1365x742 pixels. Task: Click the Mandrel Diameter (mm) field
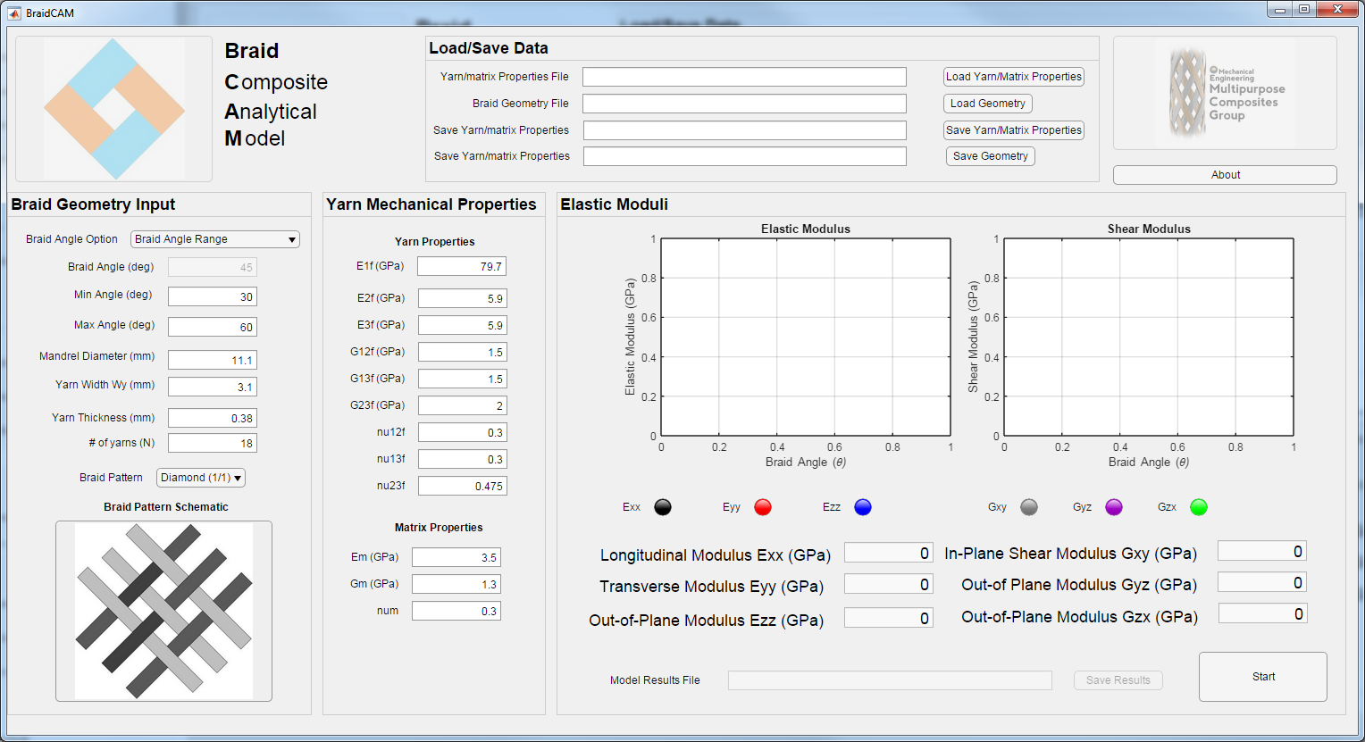213,360
